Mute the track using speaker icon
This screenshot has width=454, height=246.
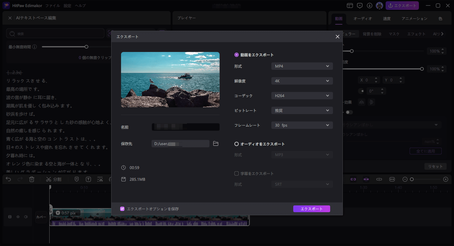coord(26,217)
